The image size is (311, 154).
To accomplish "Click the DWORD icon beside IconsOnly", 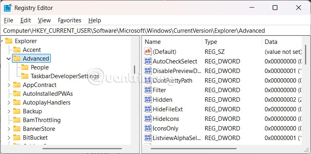I will (x=148, y=128).
